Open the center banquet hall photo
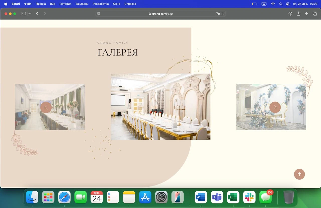321x208 pixels. coord(160,107)
